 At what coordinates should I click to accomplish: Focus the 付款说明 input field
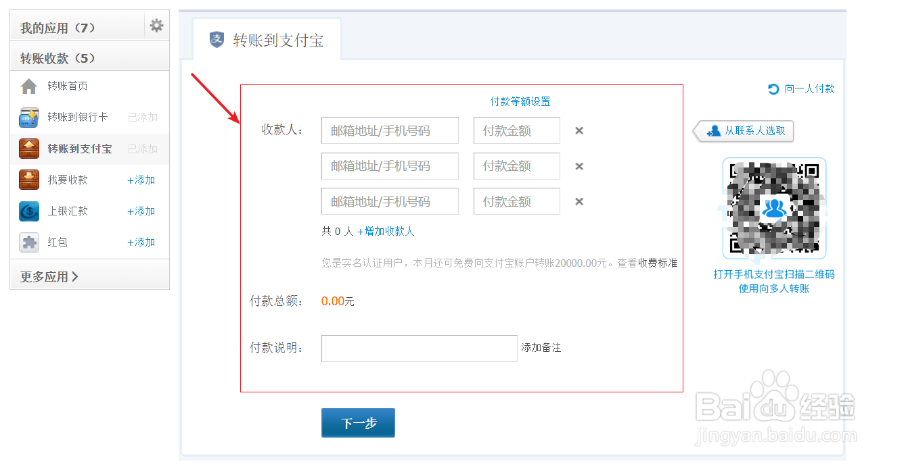click(x=420, y=348)
